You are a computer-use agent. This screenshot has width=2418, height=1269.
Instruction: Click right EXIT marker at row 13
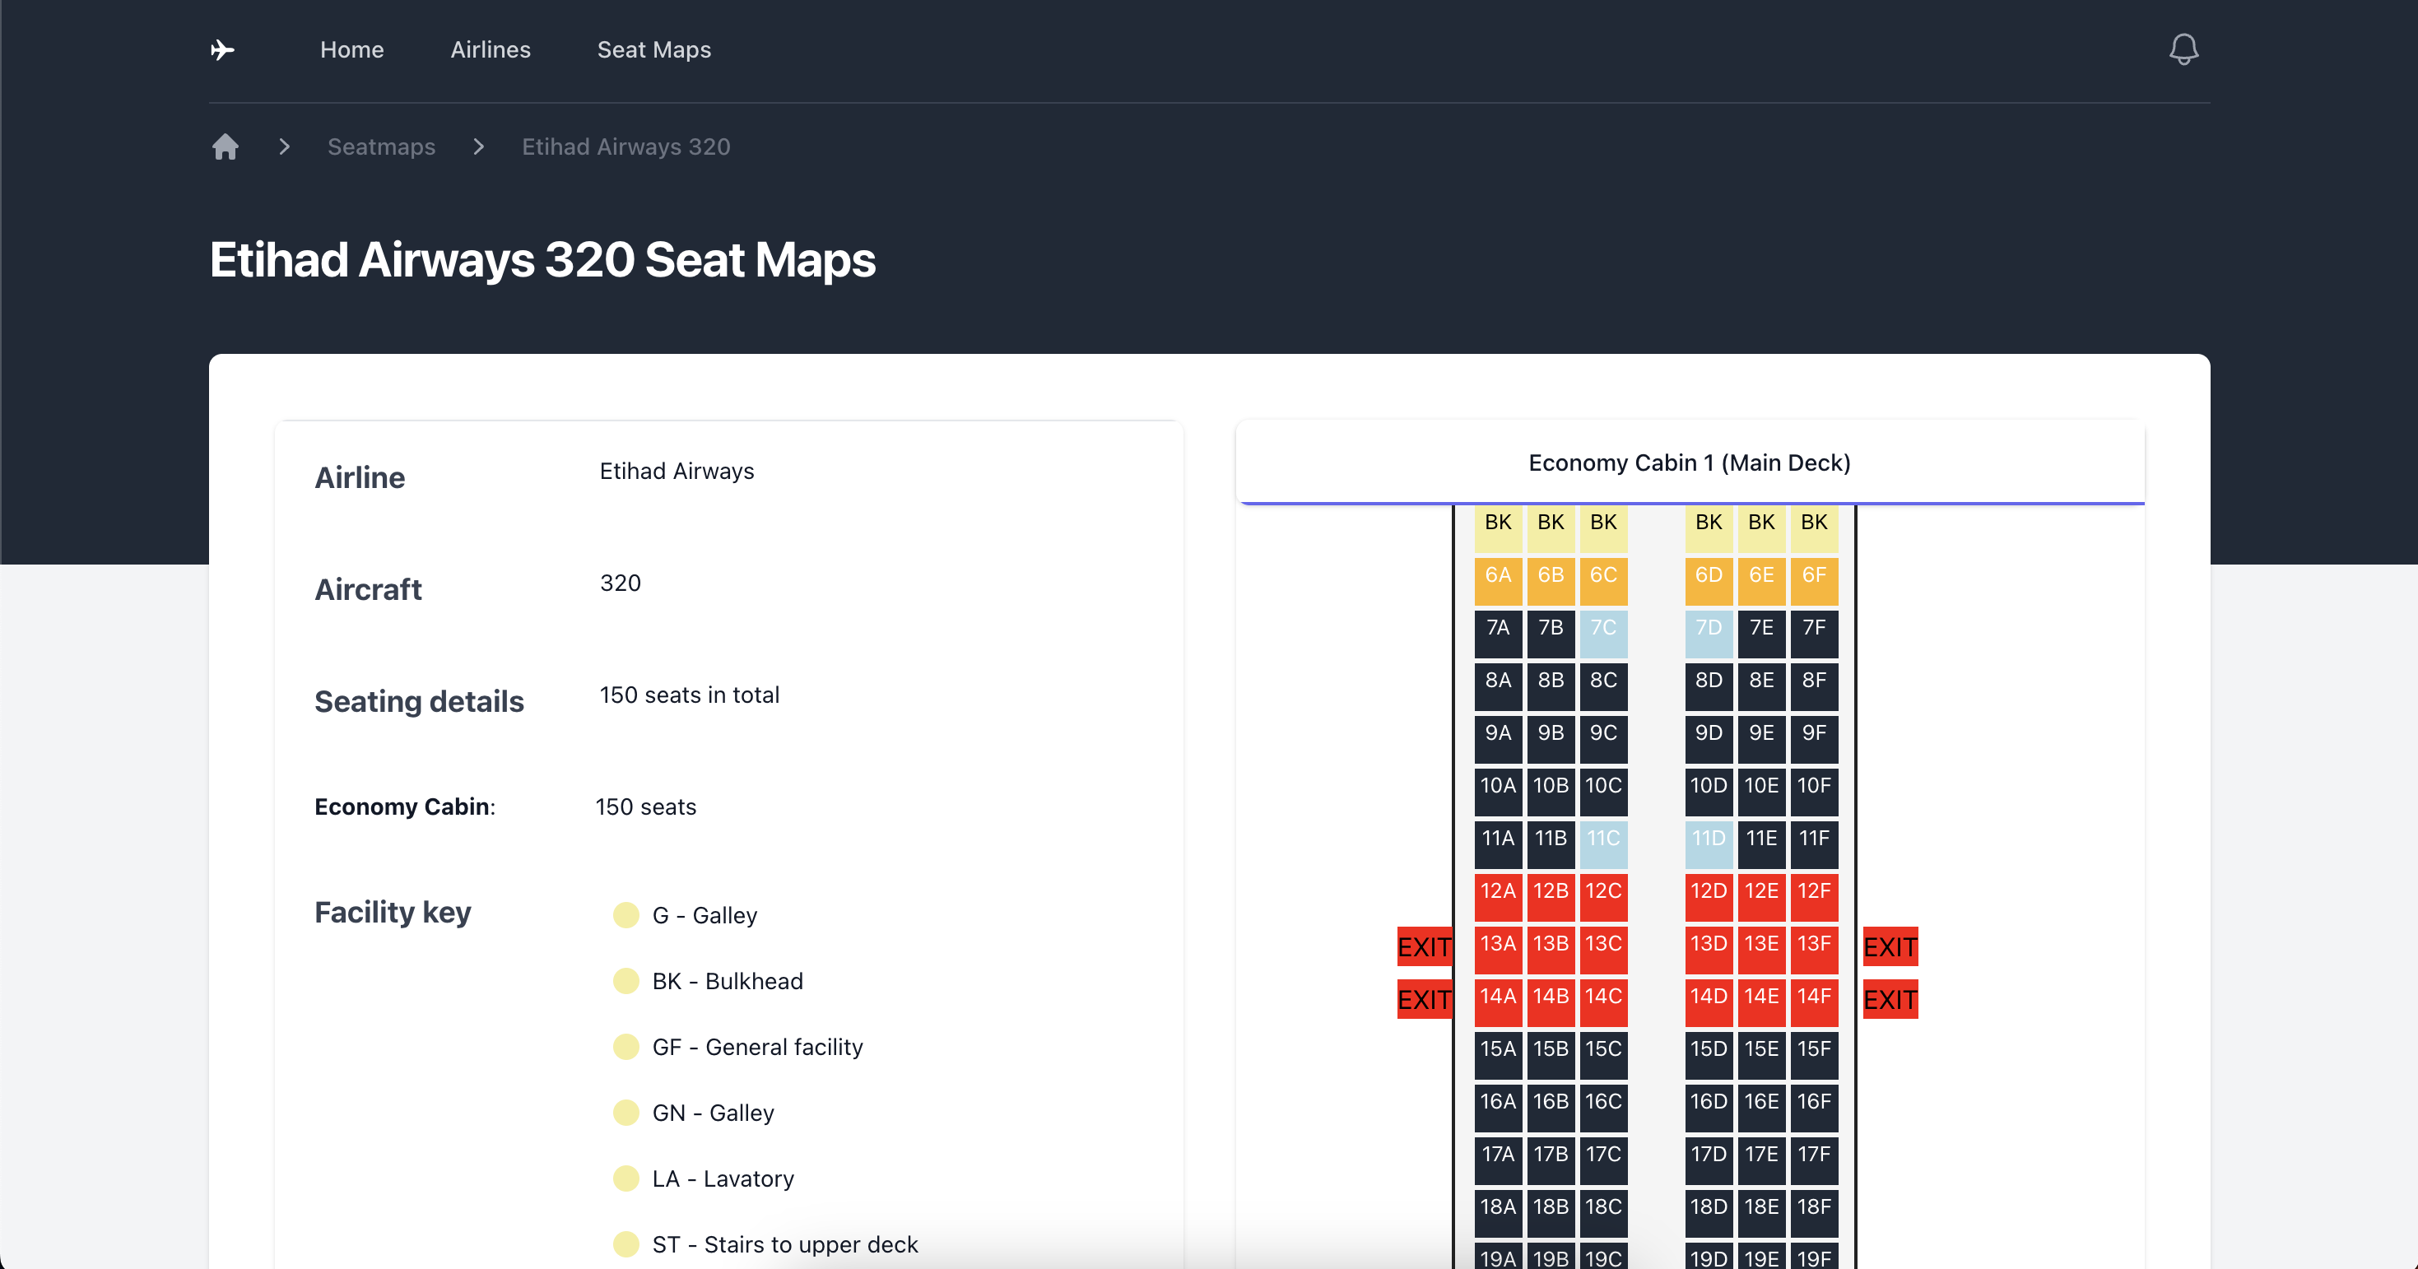[1890, 947]
